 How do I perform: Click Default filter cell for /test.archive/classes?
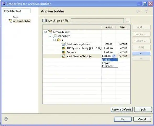click(123, 44)
